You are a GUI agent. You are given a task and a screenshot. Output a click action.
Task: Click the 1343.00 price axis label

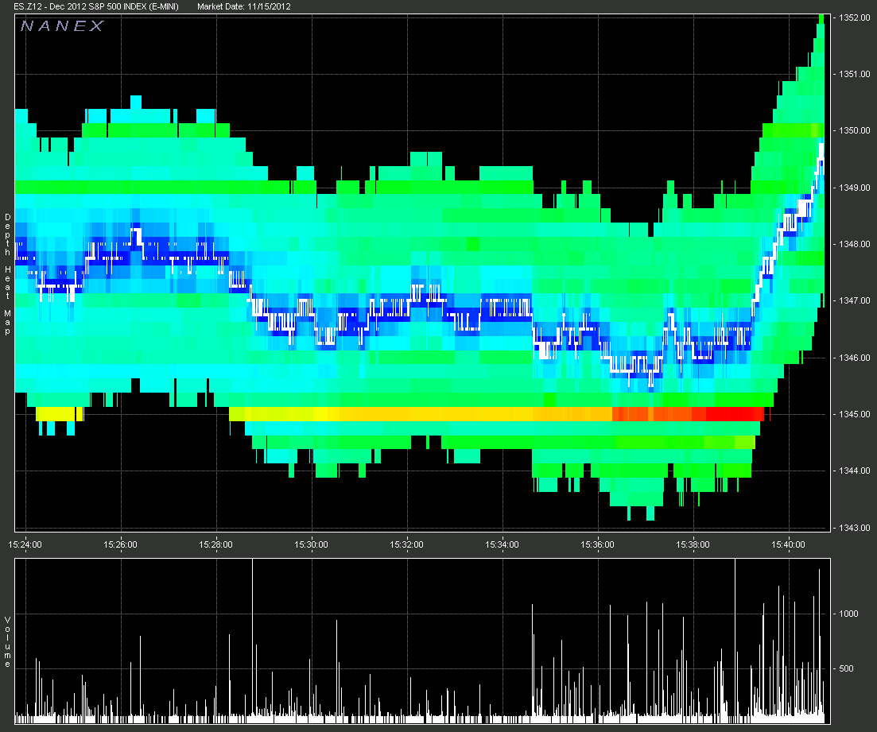point(854,527)
